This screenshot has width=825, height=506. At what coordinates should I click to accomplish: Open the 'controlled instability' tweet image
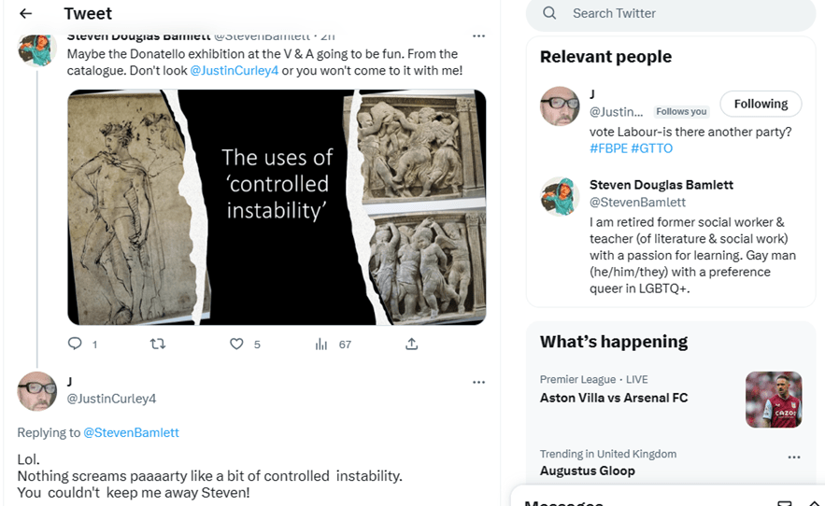[x=277, y=207]
